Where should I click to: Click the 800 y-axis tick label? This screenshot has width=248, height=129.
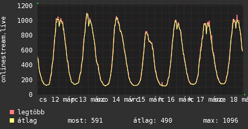(x=26, y=35)
